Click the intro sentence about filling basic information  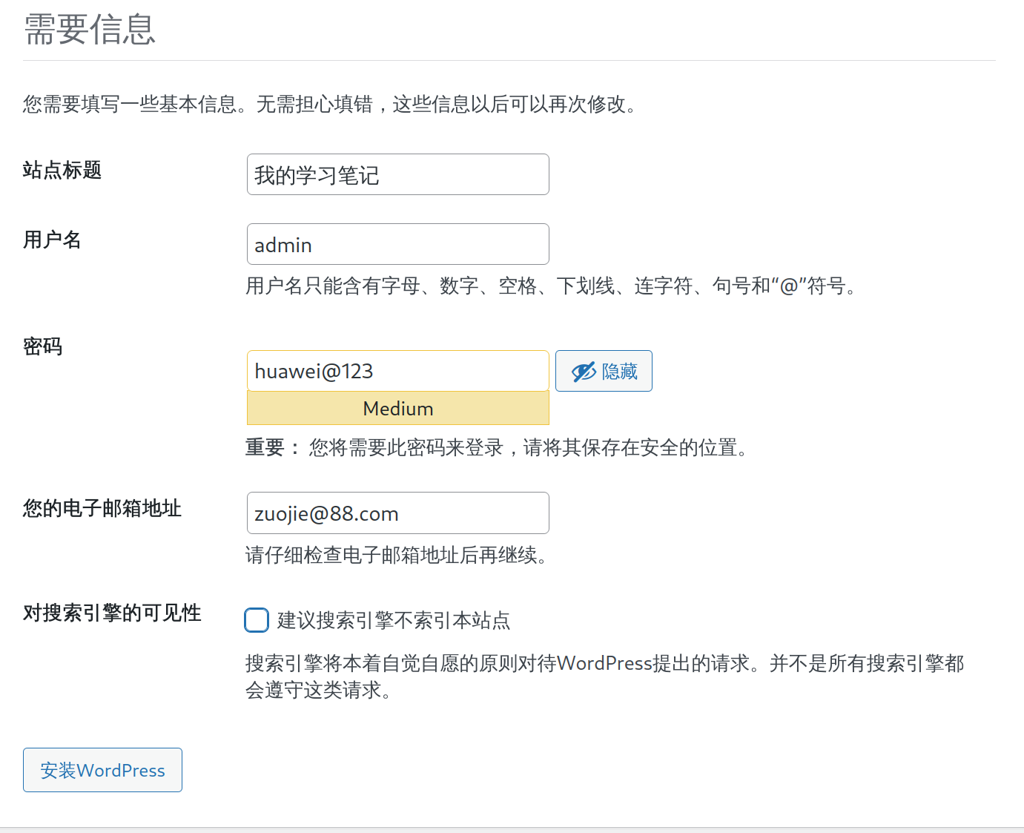(x=330, y=105)
